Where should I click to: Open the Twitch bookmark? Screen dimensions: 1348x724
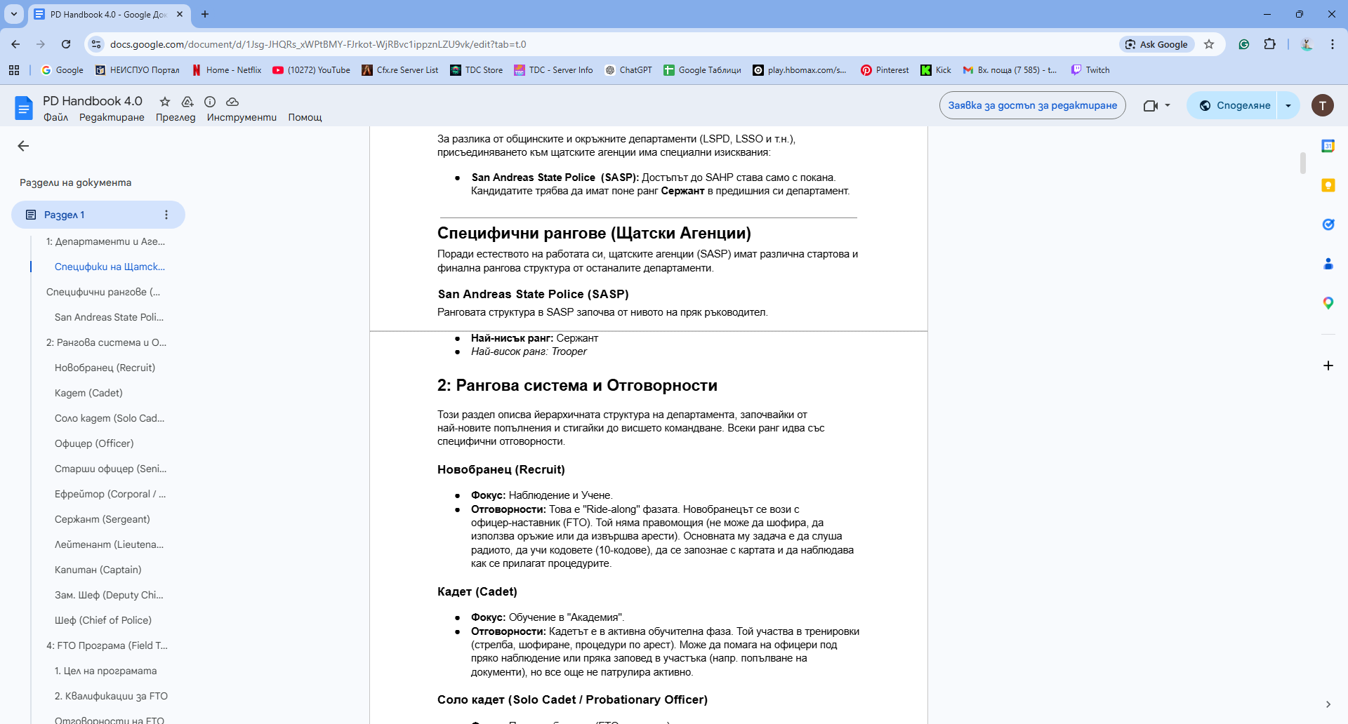coord(1090,70)
